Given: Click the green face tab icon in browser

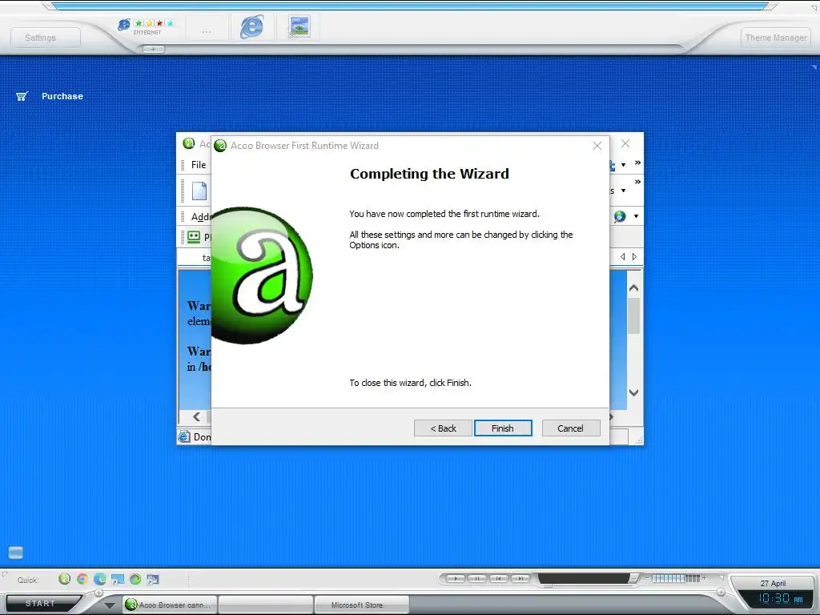Looking at the screenshot, I should pyautogui.click(x=194, y=236).
